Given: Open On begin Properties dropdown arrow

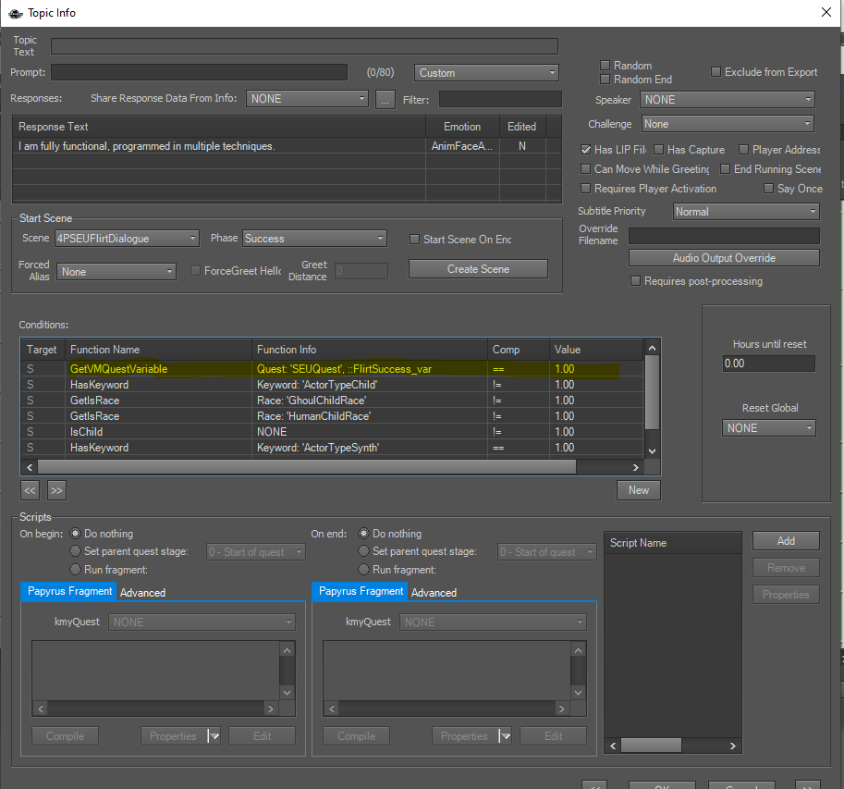Looking at the screenshot, I should tap(214, 736).
